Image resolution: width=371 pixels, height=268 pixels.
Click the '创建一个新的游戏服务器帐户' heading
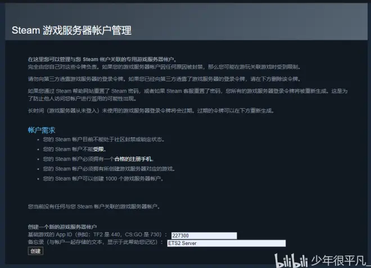click(x=62, y=227)
